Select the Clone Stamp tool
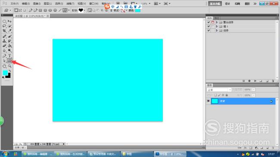280x157 pixels. 4,41
